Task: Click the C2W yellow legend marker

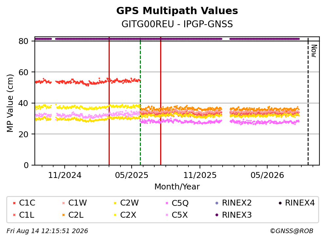Action: 115,203
